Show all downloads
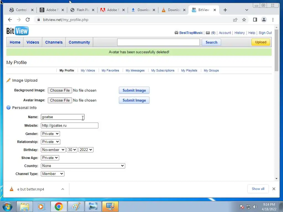This screenshot has width=283, height=212. (258, 189)
